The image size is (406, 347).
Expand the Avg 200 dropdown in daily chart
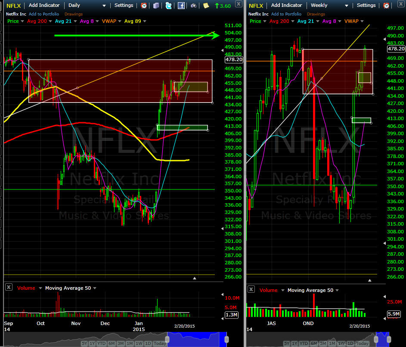(x=50, y=21)
